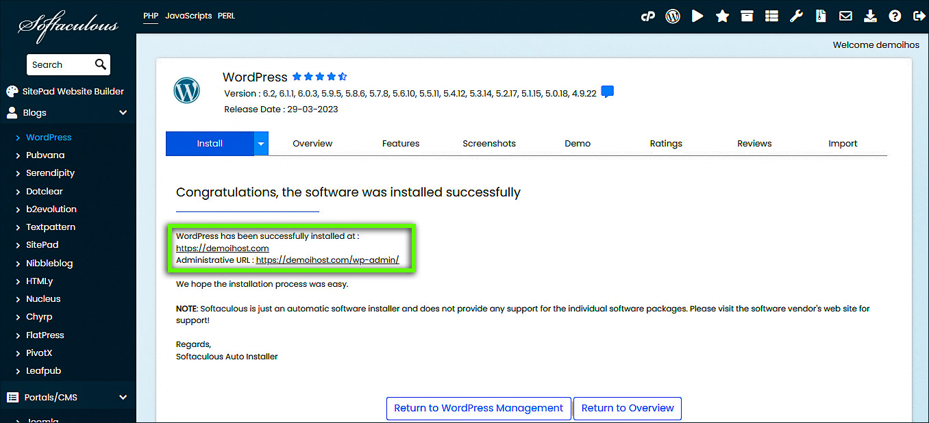
Task: Open the wp-admin Administrative URL link
Action: 327,260
